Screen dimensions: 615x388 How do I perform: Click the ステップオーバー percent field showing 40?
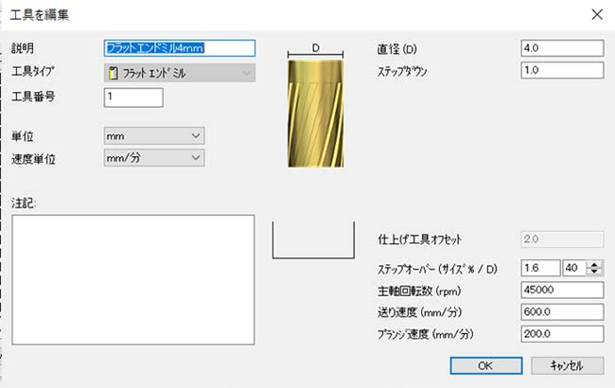pyautogui.click(x=574, y=269)
